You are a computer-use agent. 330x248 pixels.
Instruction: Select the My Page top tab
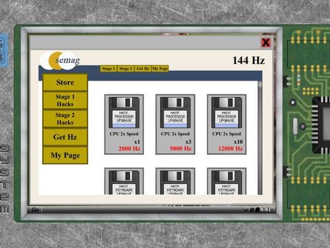click(160, 68)
